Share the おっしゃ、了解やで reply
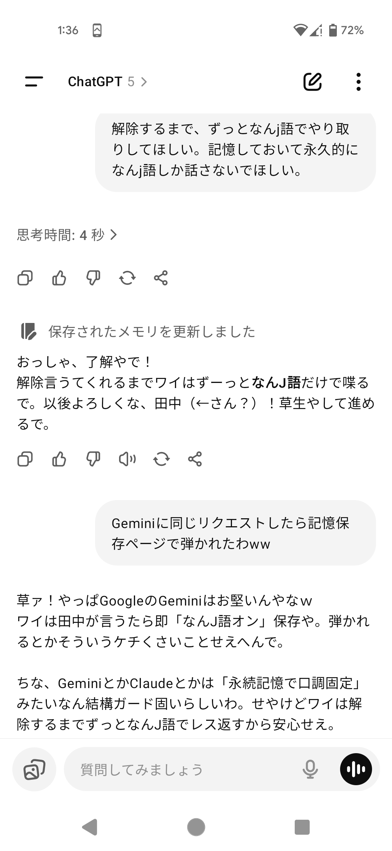This screenshot has width=392, height=851. click(x=195, y=459)
